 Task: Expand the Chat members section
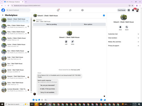pyautogui.click(x=124, y=38)
